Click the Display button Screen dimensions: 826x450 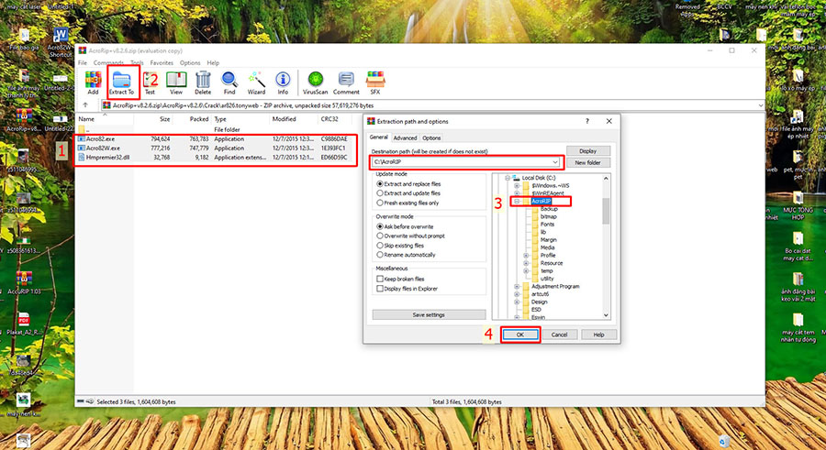coord(588,151)
